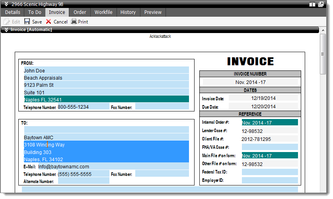
Task: Select the History tab
Action: coord(128,12)
